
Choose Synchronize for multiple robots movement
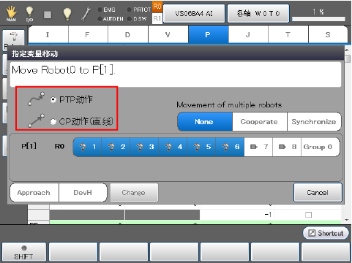314,122
